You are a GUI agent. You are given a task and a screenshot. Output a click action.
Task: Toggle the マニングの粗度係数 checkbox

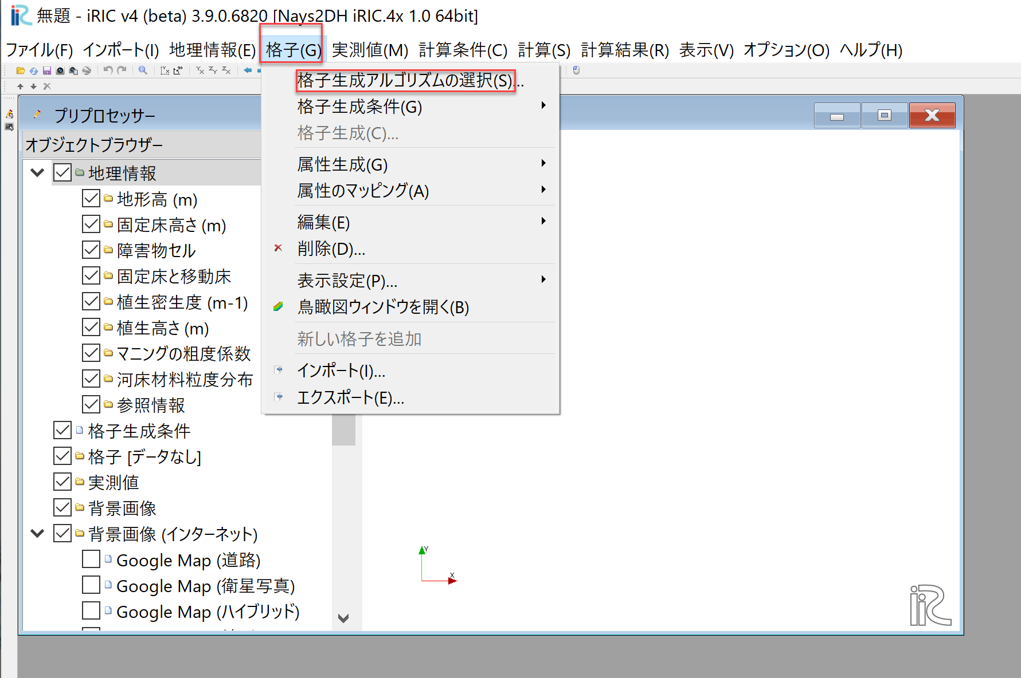[x=91, y=353]
